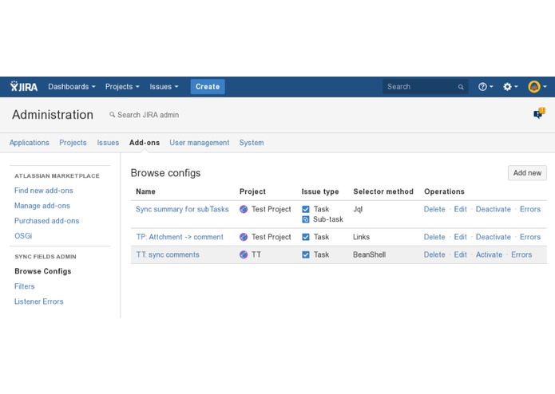555x394 pixels.
Task: Switch to the Issues admin tab
Action: [x=108, y=143]
